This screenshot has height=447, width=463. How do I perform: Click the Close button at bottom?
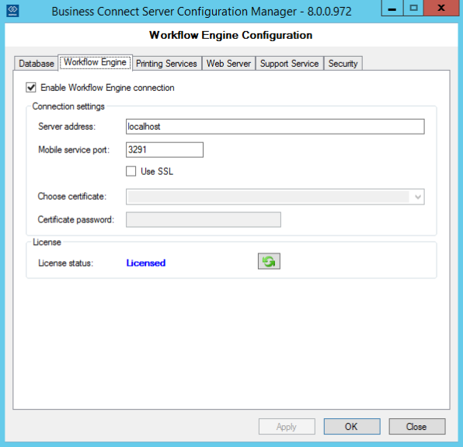tap(417, 426)
